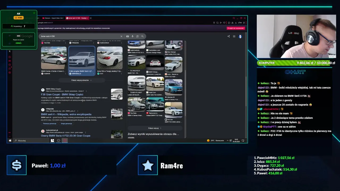Click chat message 'Ja zbieram na BMW Serii 4 F36'
Screen dimensions: 340x191
point(284,96)
